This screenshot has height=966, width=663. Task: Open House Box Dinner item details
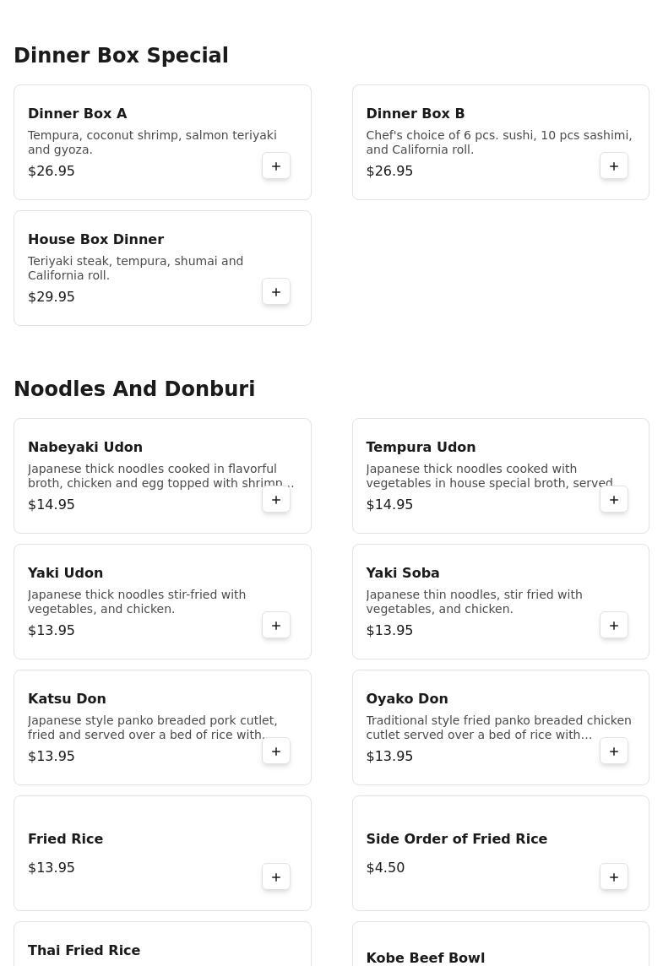pyautogui.click(x=95, y=239)
